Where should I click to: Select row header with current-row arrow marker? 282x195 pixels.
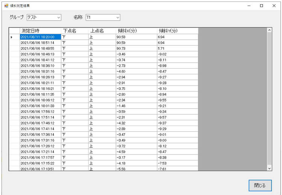point(14,37)
